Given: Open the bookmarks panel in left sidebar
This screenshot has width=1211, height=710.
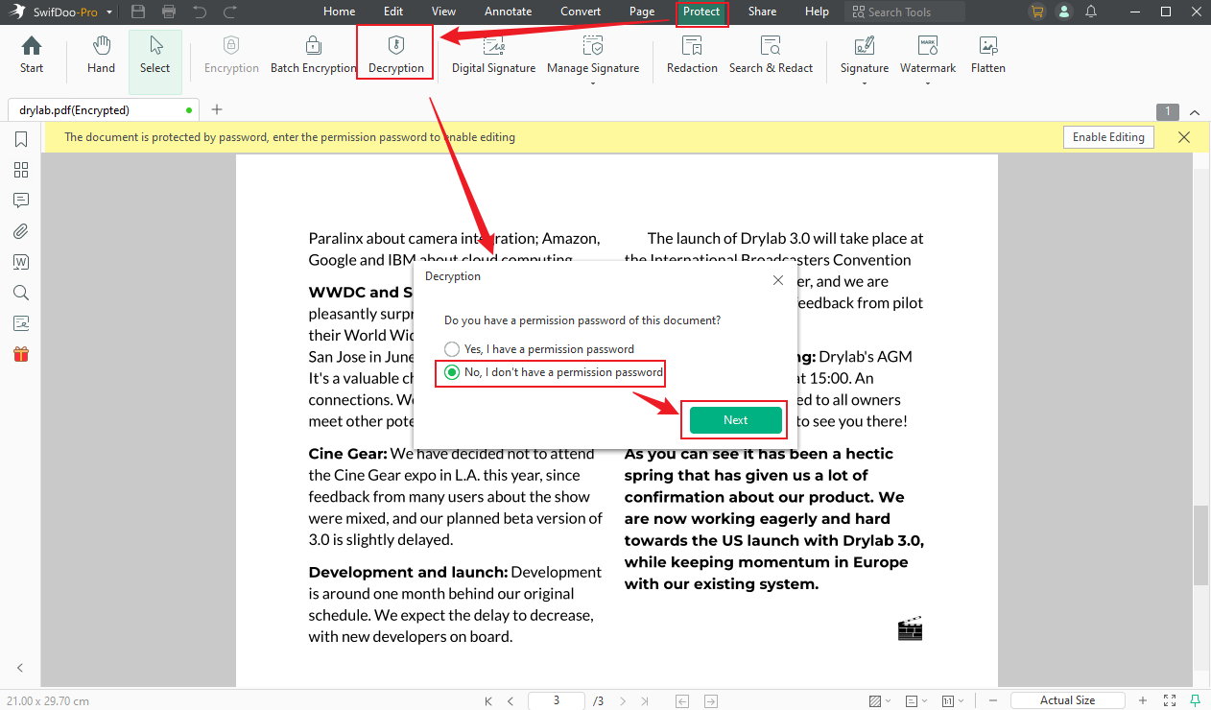Looking at the screenshot, I should pyautogui.click(x=21, y=140).
